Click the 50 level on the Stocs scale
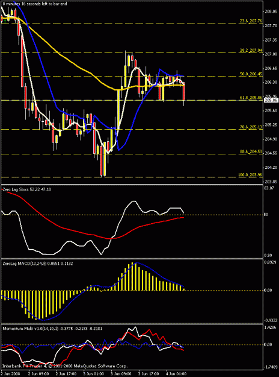The width and height of the screenshot is (279, 377). coord(267,215)
